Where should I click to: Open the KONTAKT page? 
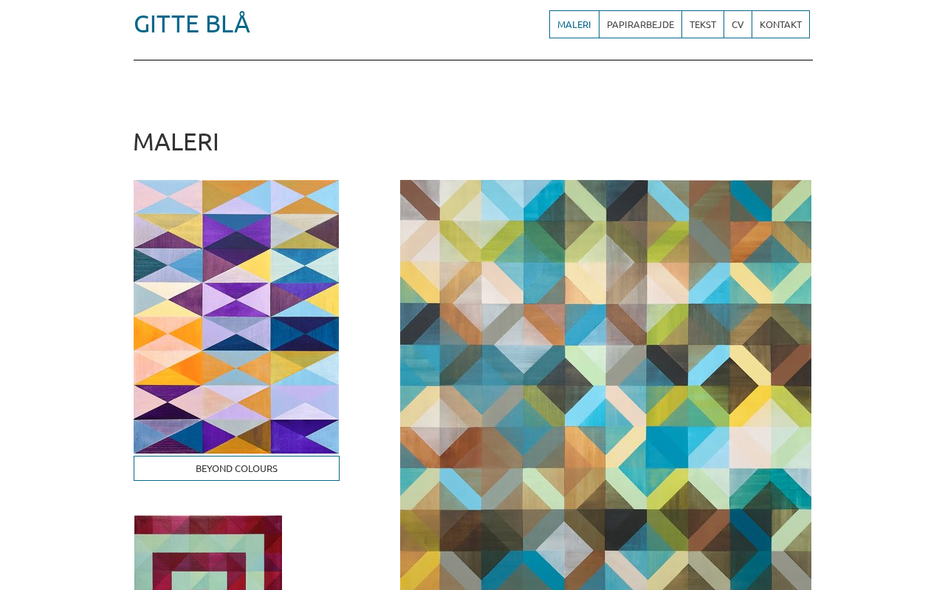780,24
